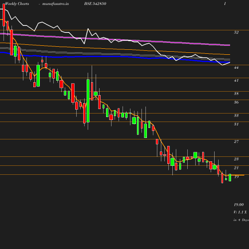Click the price axis label 44
The height and width of the screenshot is (249, 249).
click(236, 67)
